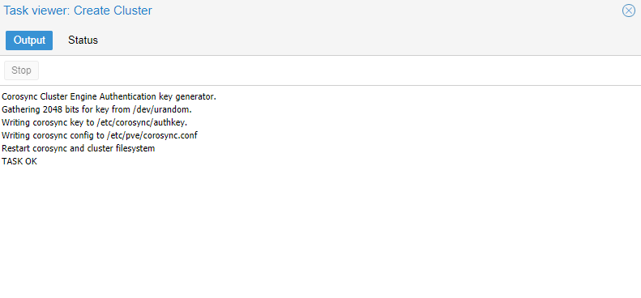The width and height of the screenshot is (641, 298).
Task: Click the /etc/pve/corosync.conf path text
Action: (x=152, y=135)
